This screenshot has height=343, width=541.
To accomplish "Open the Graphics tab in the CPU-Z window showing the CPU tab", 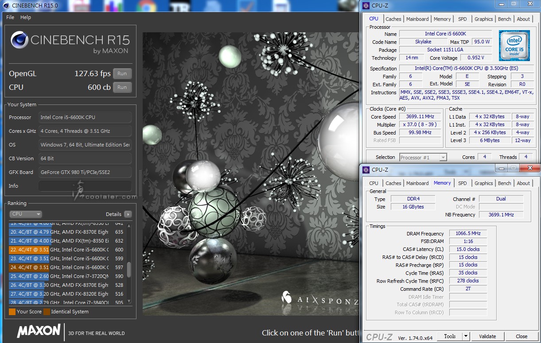I will coord(483,19).
